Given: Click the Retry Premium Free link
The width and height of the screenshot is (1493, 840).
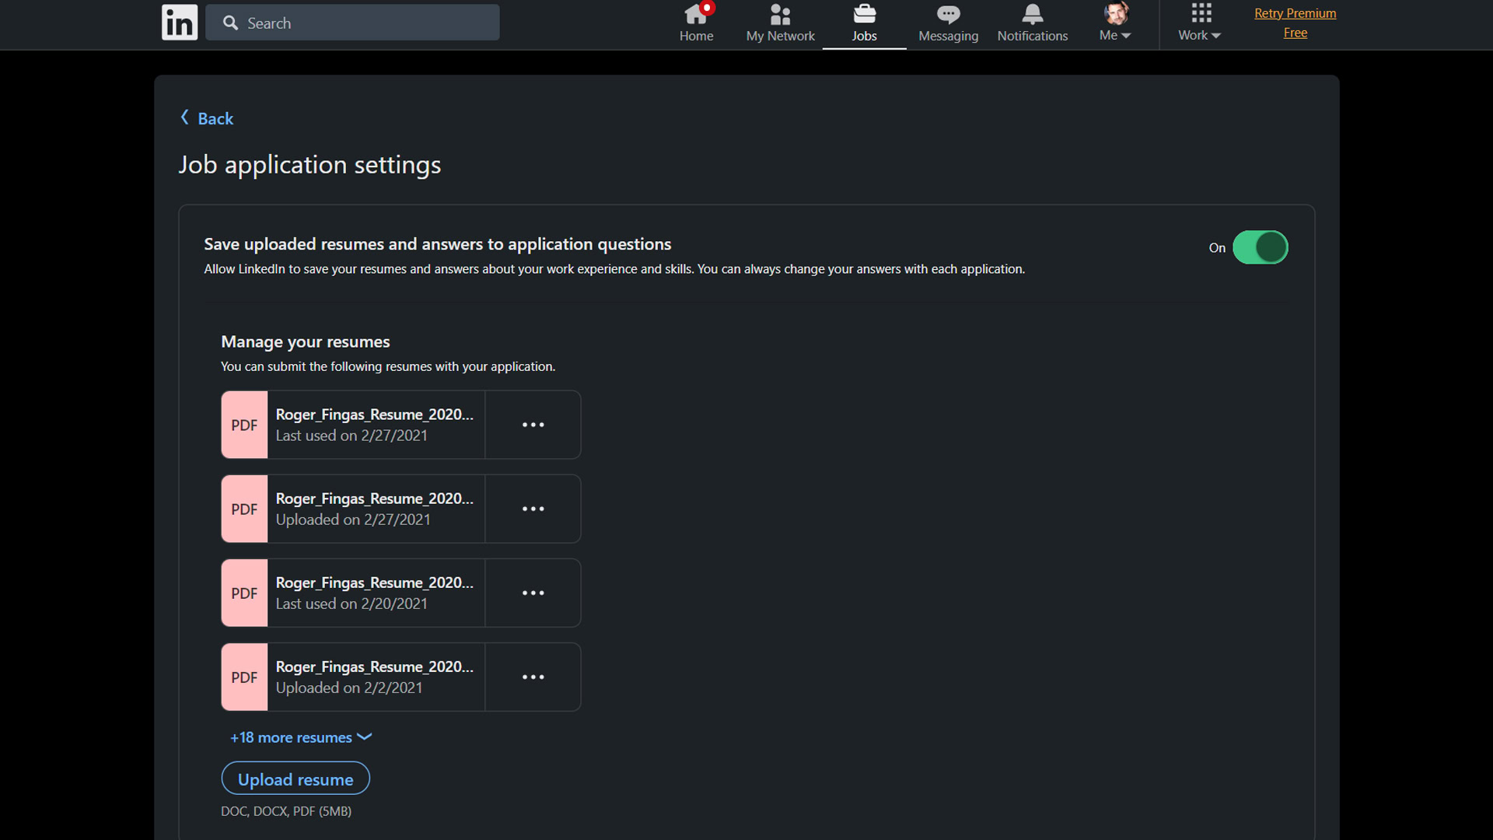Looking at the screenshot, I should 1295,23.
